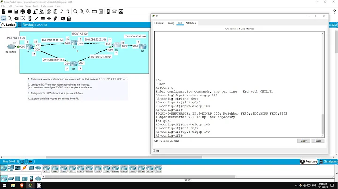The width and height of the screenshot is (338, 189).
Task: Save the network with the floppy icon
Action: click(16, 11)
